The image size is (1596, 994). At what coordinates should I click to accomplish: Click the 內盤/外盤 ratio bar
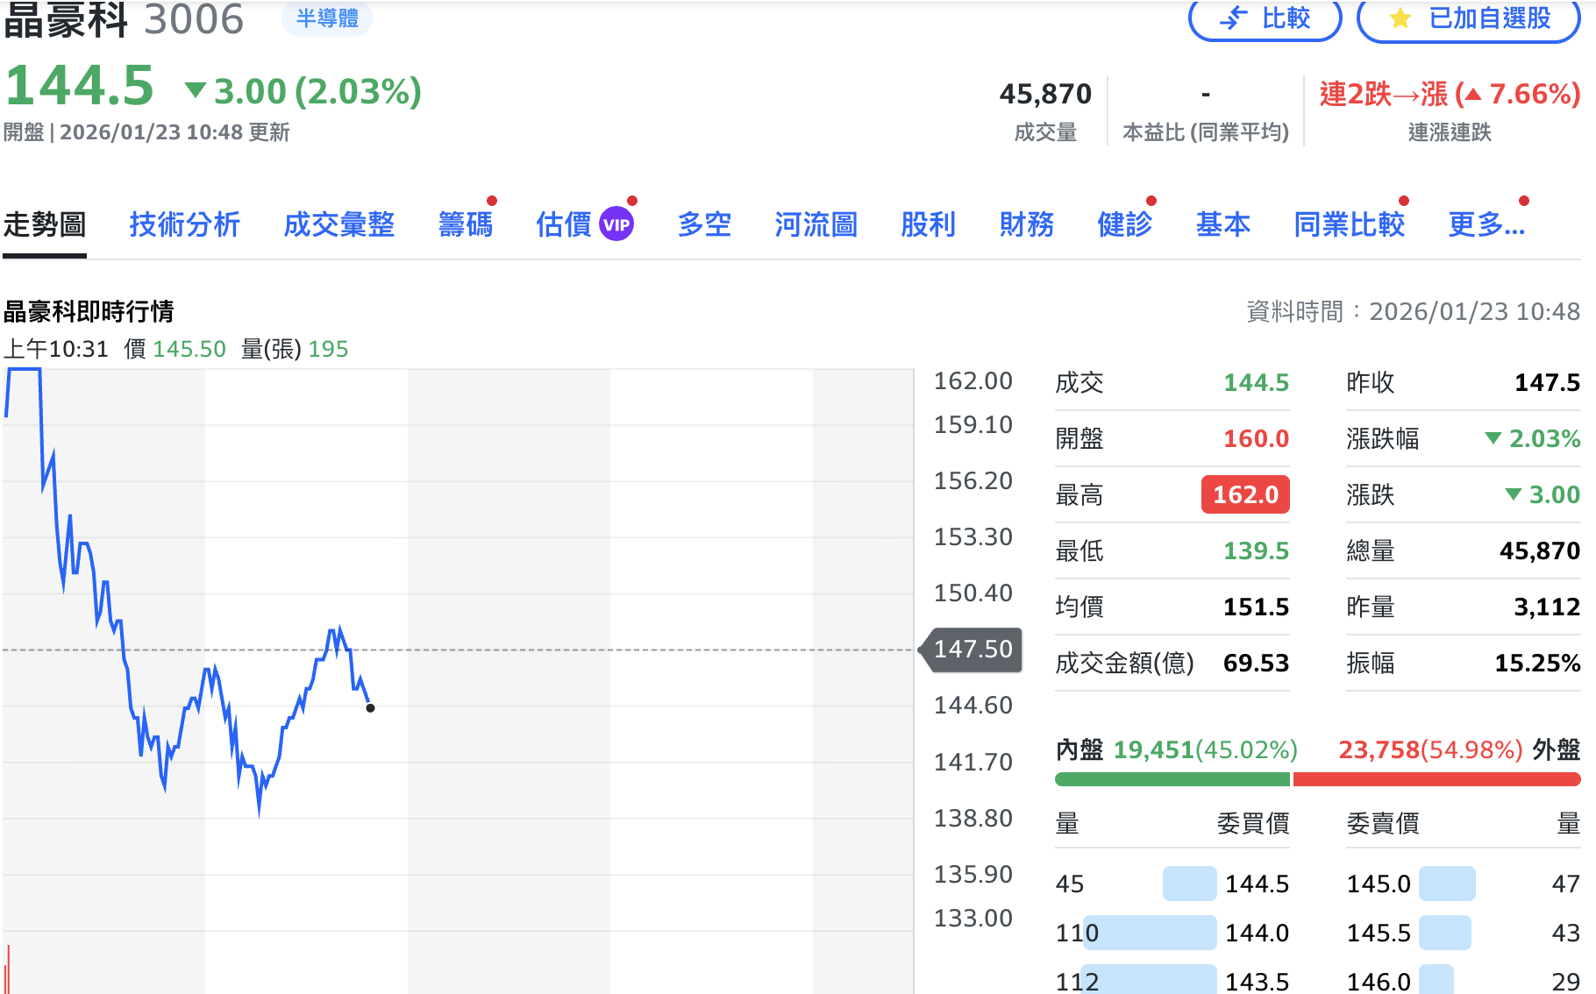pos(1315,777)
